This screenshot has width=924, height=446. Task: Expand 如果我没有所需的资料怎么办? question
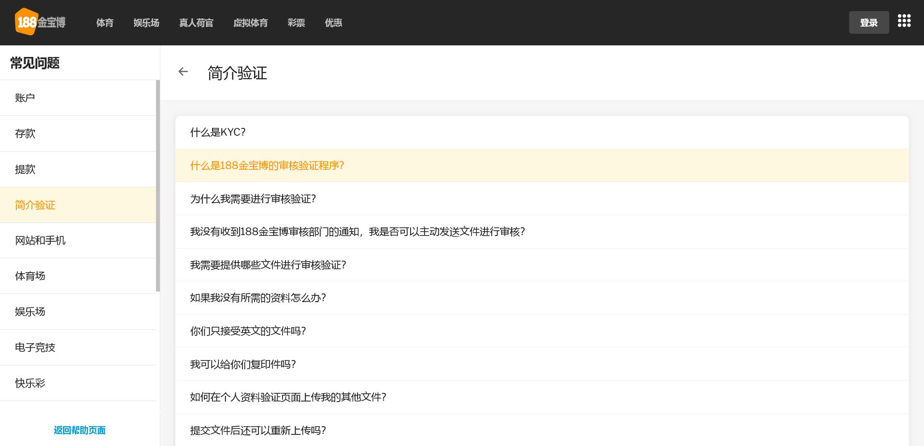coord(542,298)
